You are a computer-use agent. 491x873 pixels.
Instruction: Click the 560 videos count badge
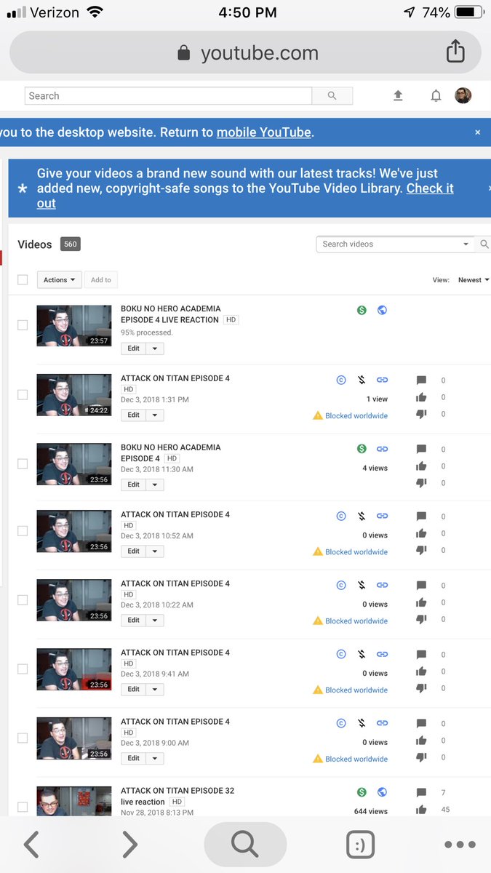(70, 244)
